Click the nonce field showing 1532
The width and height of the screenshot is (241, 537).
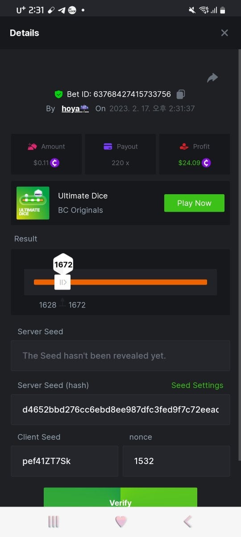click(x=177, y=461)
